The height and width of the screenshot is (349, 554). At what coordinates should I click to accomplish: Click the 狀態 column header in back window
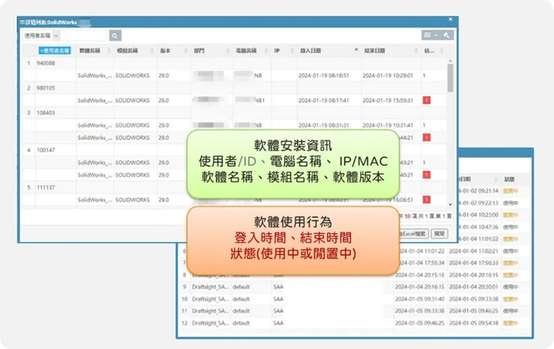509,179
